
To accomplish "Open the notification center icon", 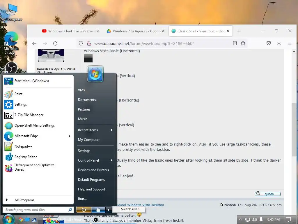I will click(x=288, y=220).
